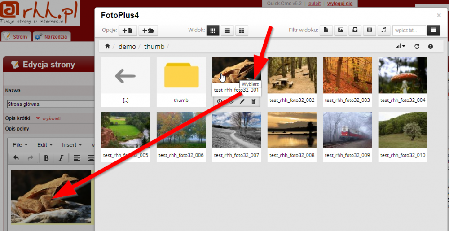Switch to simple list view
Screen dimensions: 449x231
(227, 31)
